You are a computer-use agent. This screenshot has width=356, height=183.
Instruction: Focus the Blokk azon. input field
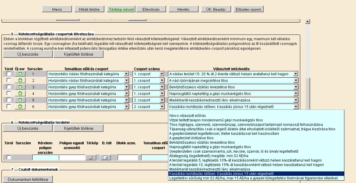coord(128,157)
